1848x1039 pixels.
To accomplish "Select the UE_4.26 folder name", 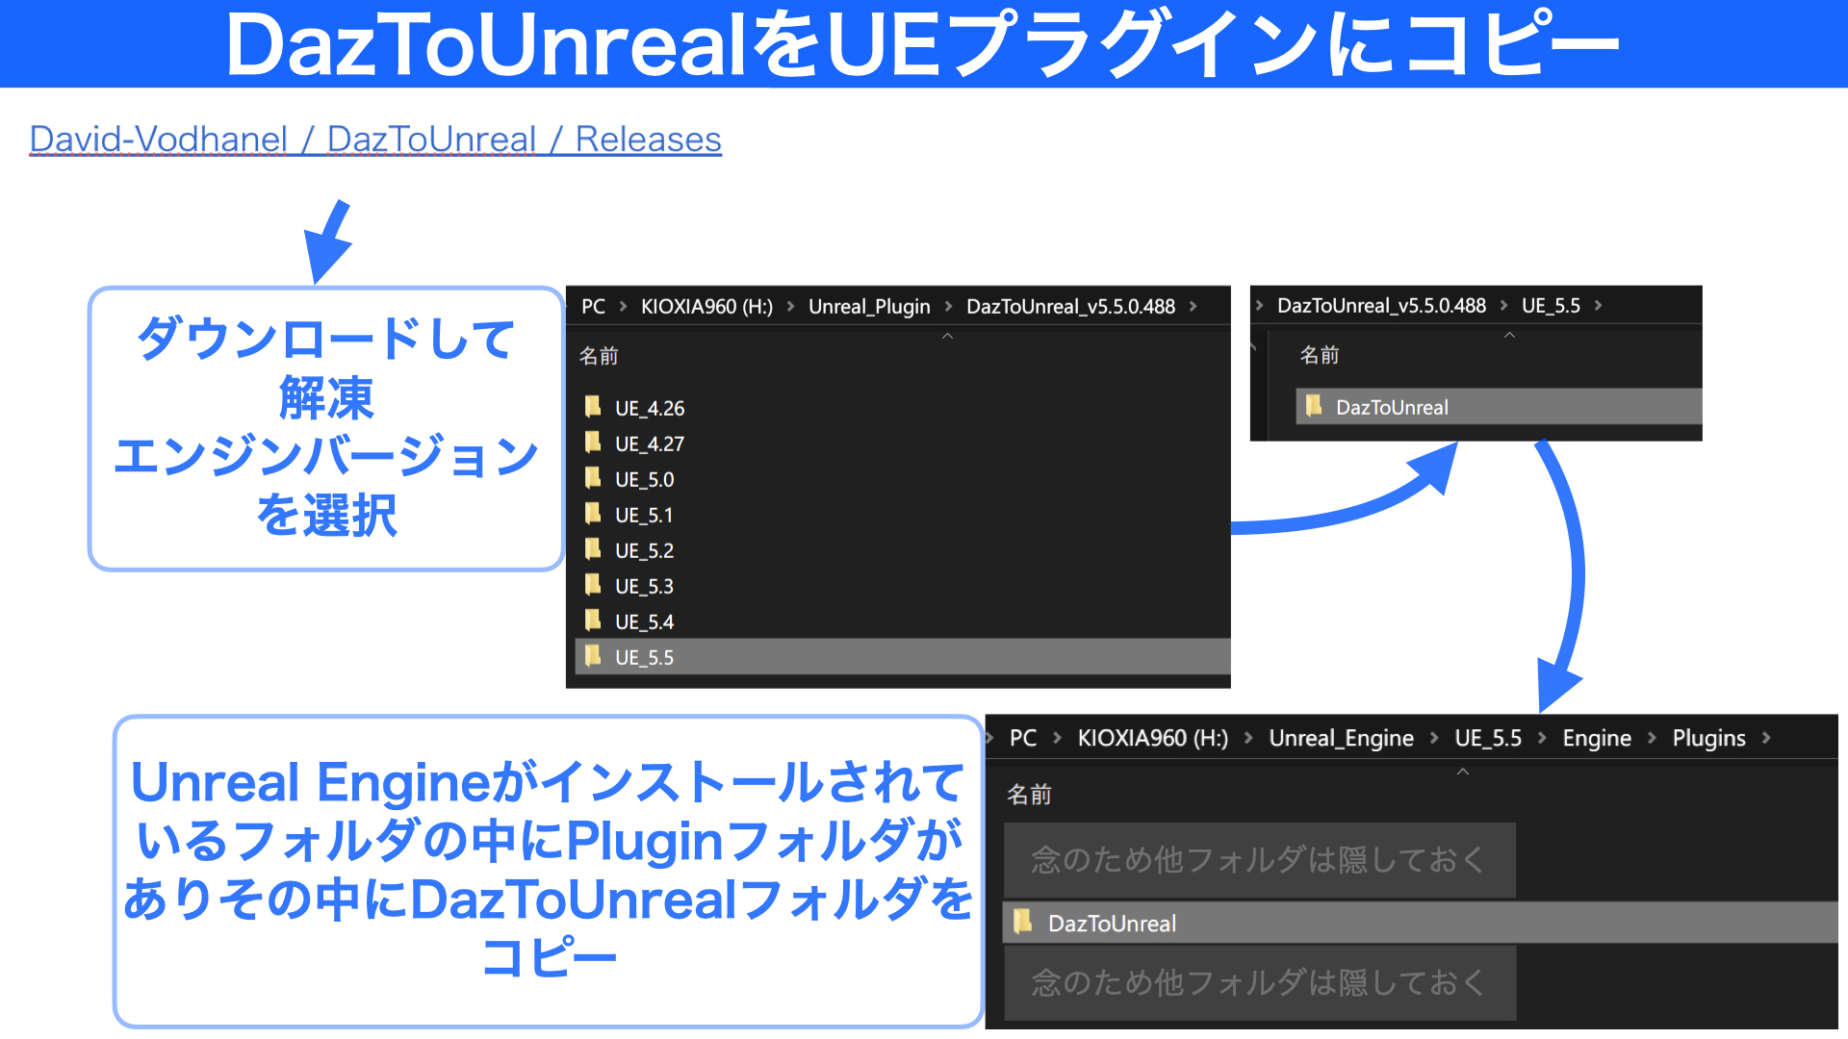I will coord(650,408).
